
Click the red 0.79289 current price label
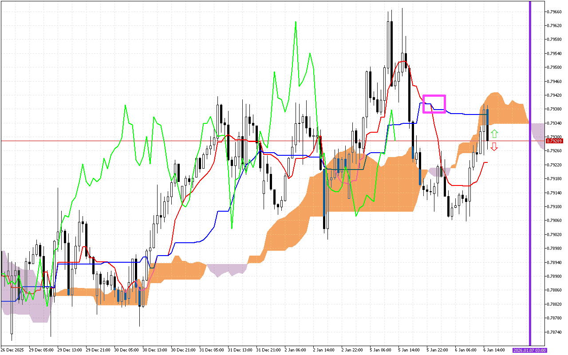[x=555, y=141]
